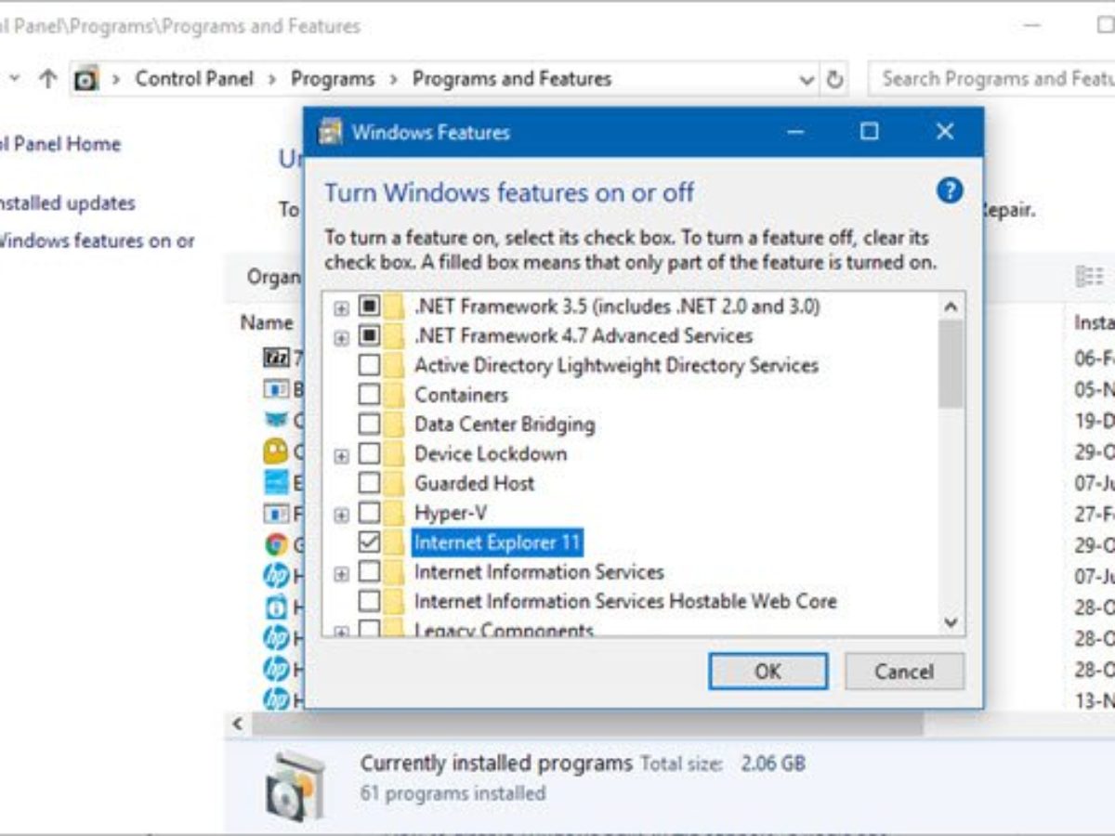Expand the Device Lockdown node
The width and height of the screenshot is (1115, 836).
341,455
